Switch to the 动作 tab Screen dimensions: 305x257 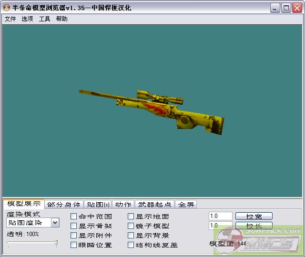click(x=123, y=204)
